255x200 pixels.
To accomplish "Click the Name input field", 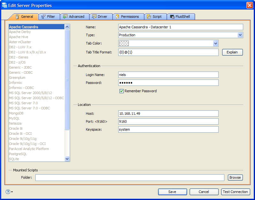I will point(181,27).
